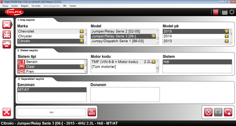
Task: Select Benzin system type
Action: [x=51, y=62]
